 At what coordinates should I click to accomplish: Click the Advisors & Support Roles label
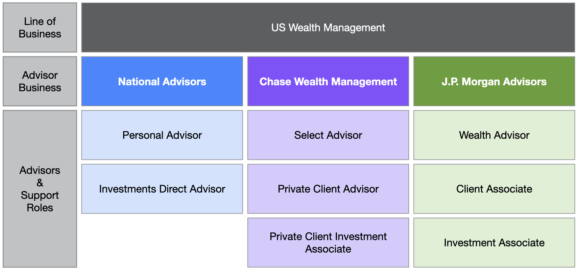tap(40, 189)
